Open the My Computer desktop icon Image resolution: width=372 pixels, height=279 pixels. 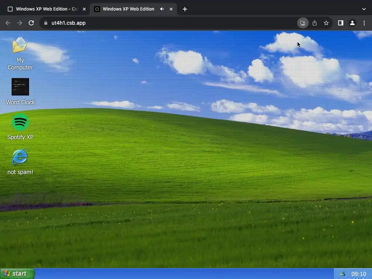coord(20,54)
